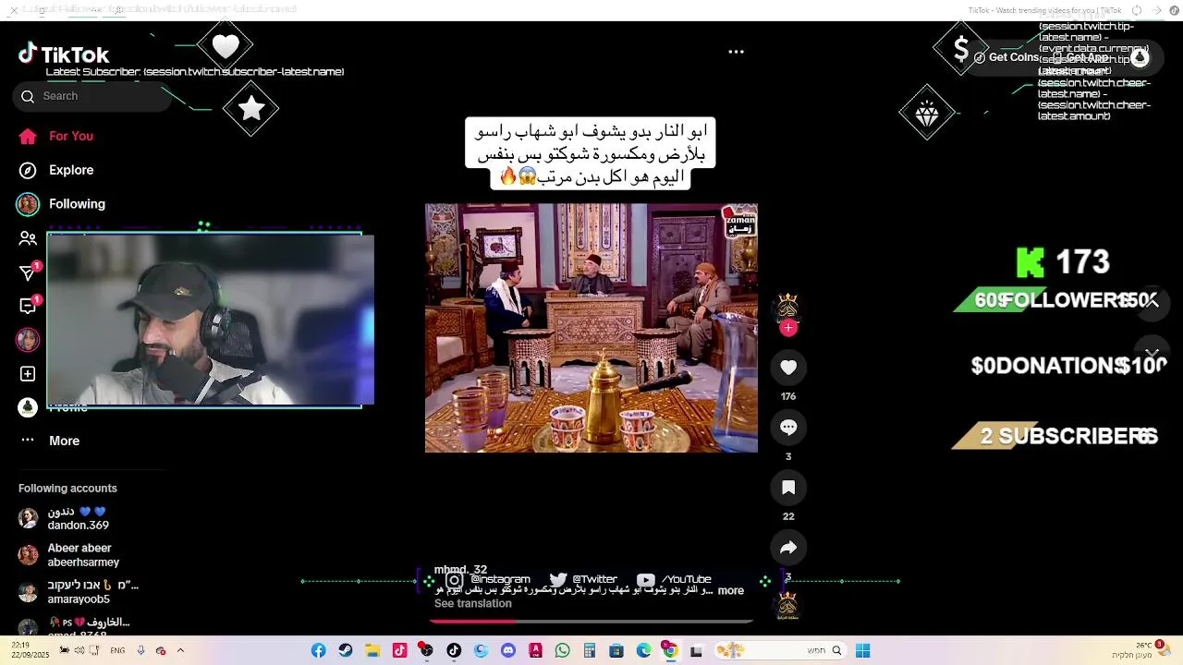Show hidden tray icons chevron
1183x665 pixels.
180,650
